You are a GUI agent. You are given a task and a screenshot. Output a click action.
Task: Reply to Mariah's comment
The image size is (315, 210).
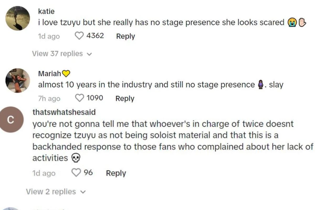coord(125,98)
